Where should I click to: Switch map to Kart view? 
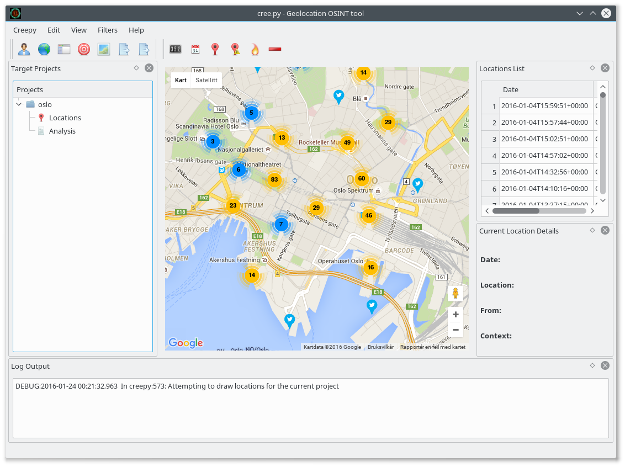[181, 80]
